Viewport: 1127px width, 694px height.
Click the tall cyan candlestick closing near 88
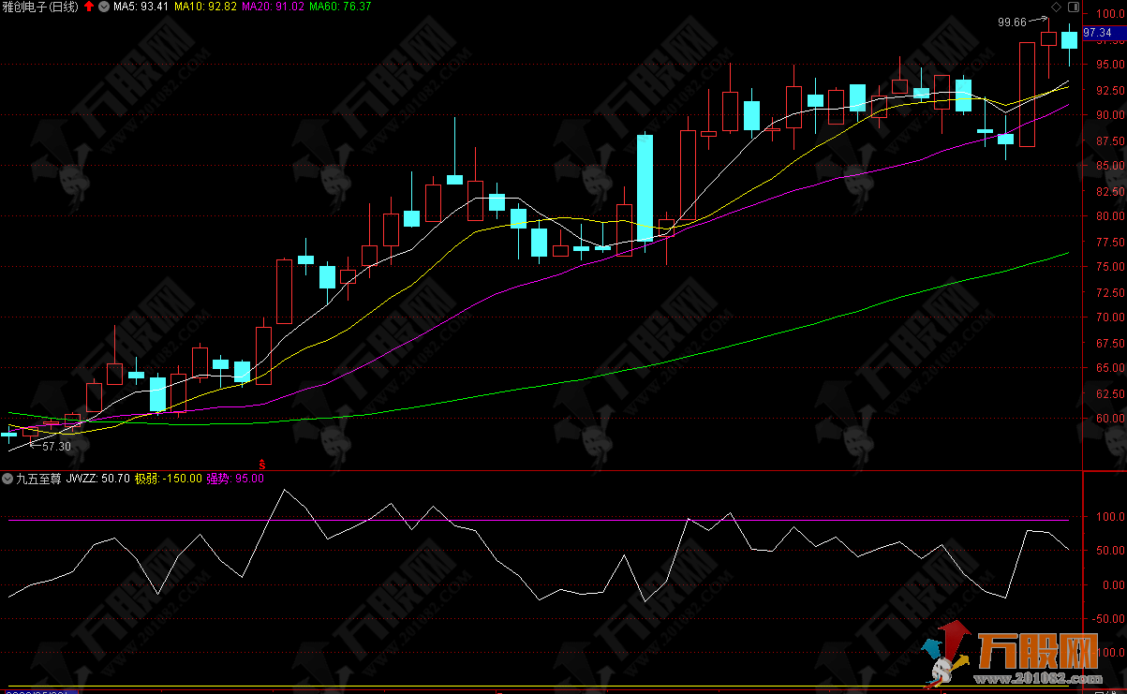pos(645,187)
